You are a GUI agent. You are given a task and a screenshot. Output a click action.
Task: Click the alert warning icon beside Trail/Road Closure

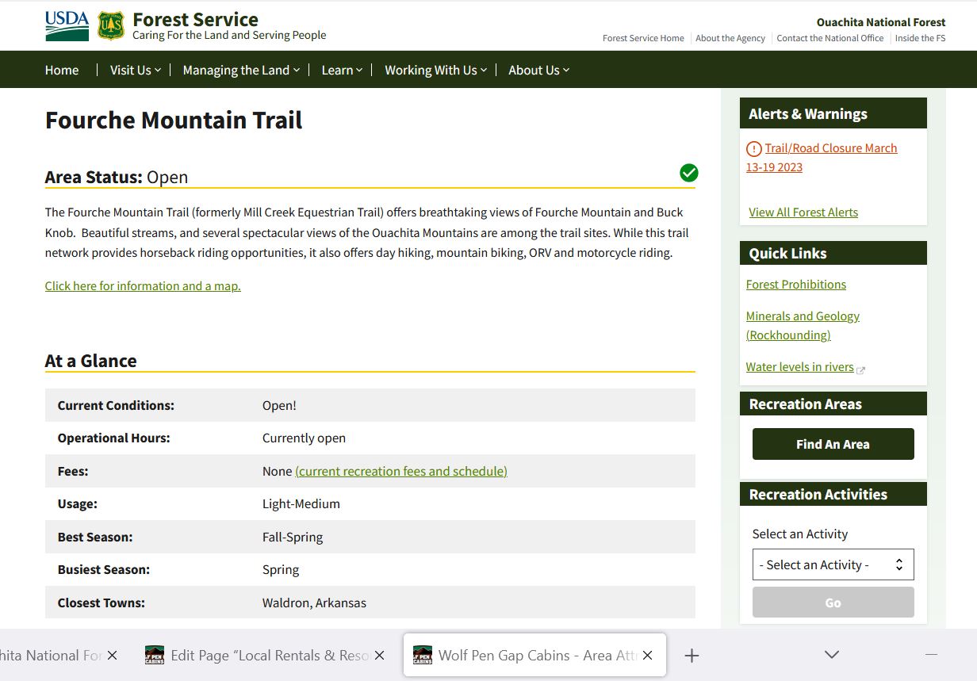click(x=753, y=148)
